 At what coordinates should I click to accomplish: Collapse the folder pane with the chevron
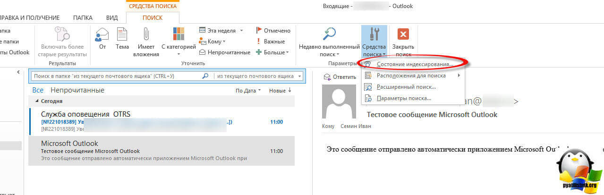coord(18,72)
